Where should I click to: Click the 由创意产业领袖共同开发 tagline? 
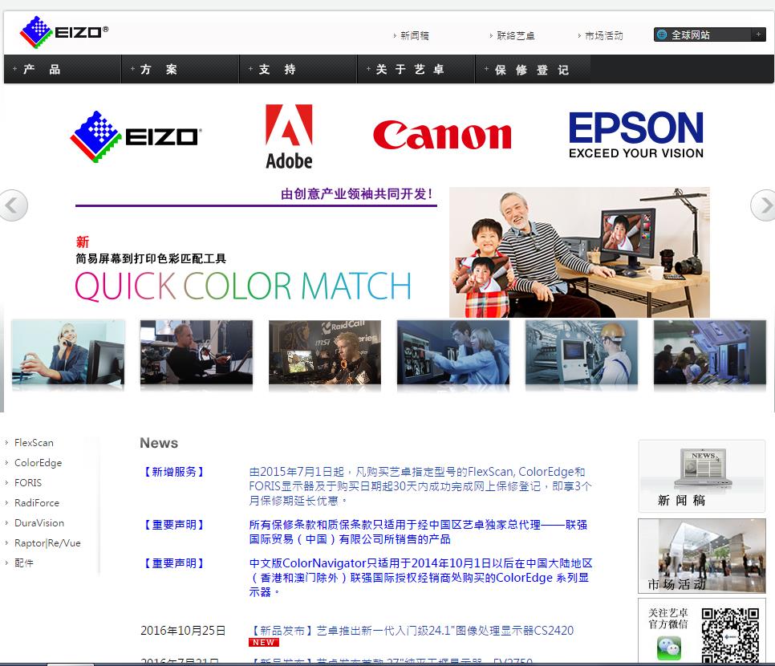click(357, 194)
